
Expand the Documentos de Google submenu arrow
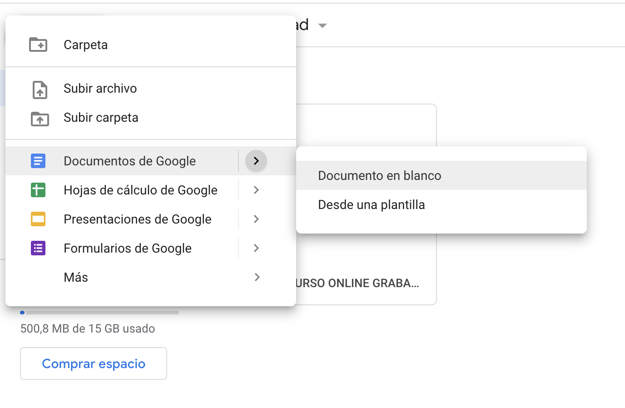[256, 161]
